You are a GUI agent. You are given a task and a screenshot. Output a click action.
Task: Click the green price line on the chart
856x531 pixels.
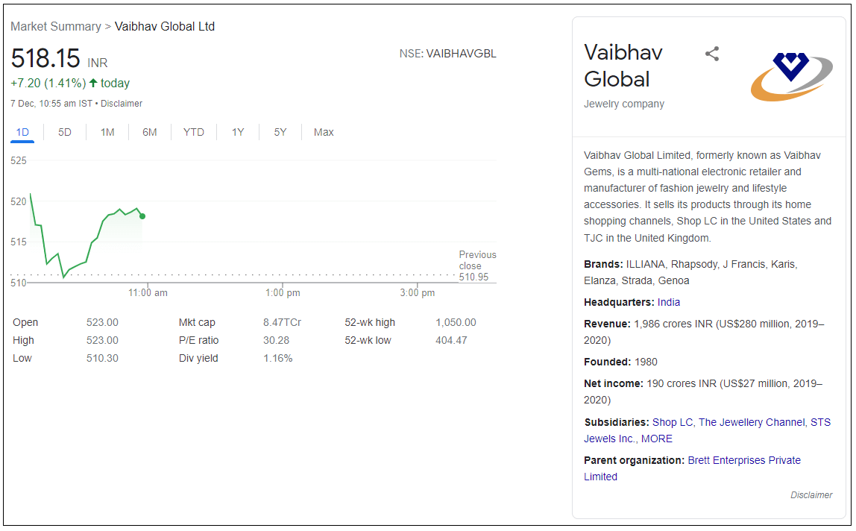point(86,236)
